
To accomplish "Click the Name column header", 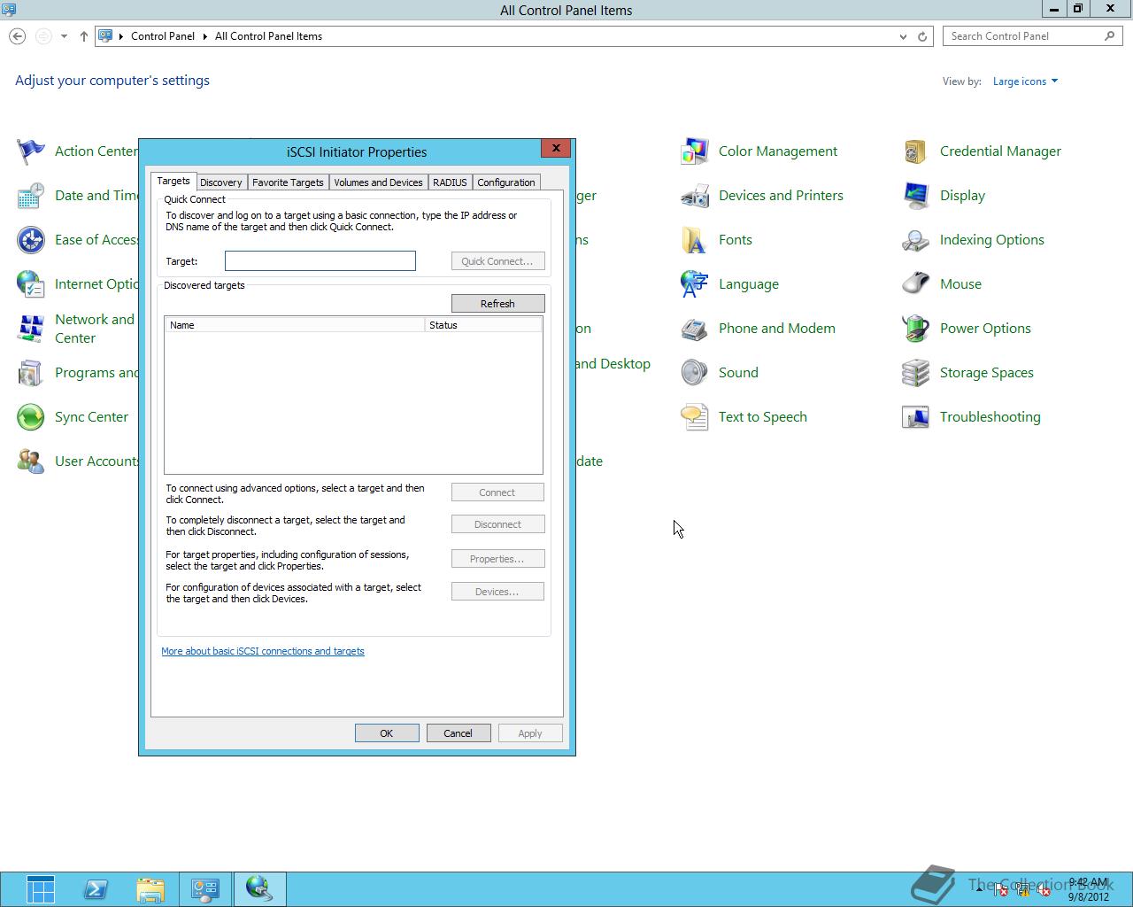I will click(295, 325).
